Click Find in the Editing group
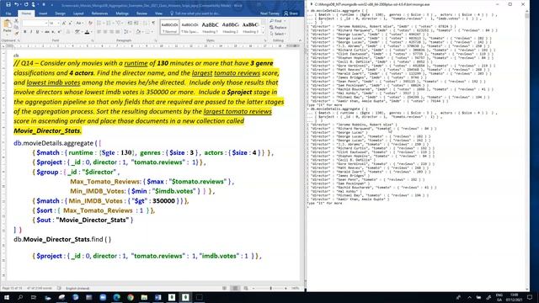Screen dimensions: 539x303 (278, 21)
